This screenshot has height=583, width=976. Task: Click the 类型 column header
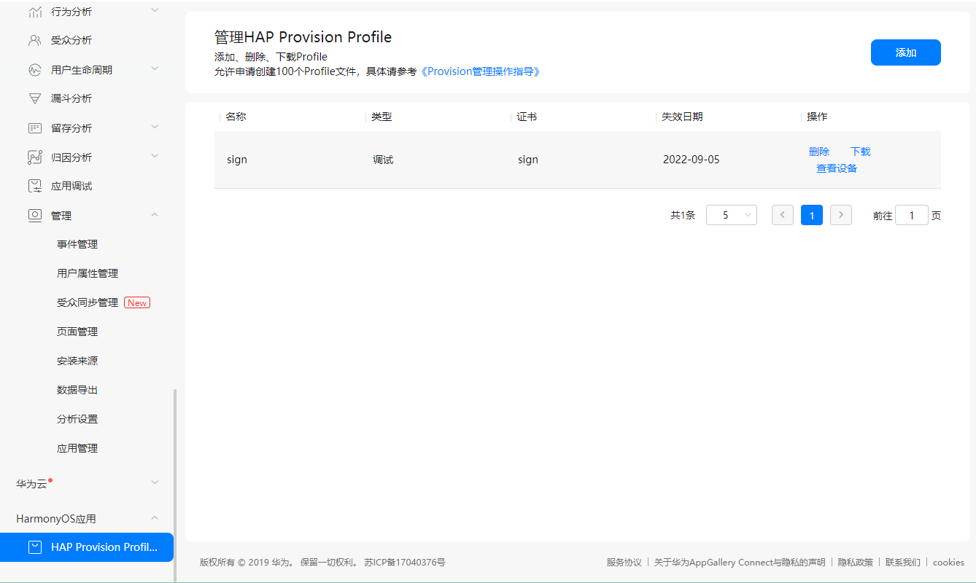[382, 117]
